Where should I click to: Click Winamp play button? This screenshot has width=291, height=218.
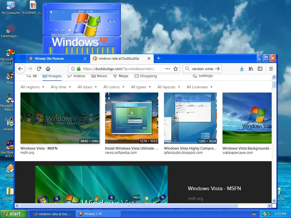pos(57,30)
